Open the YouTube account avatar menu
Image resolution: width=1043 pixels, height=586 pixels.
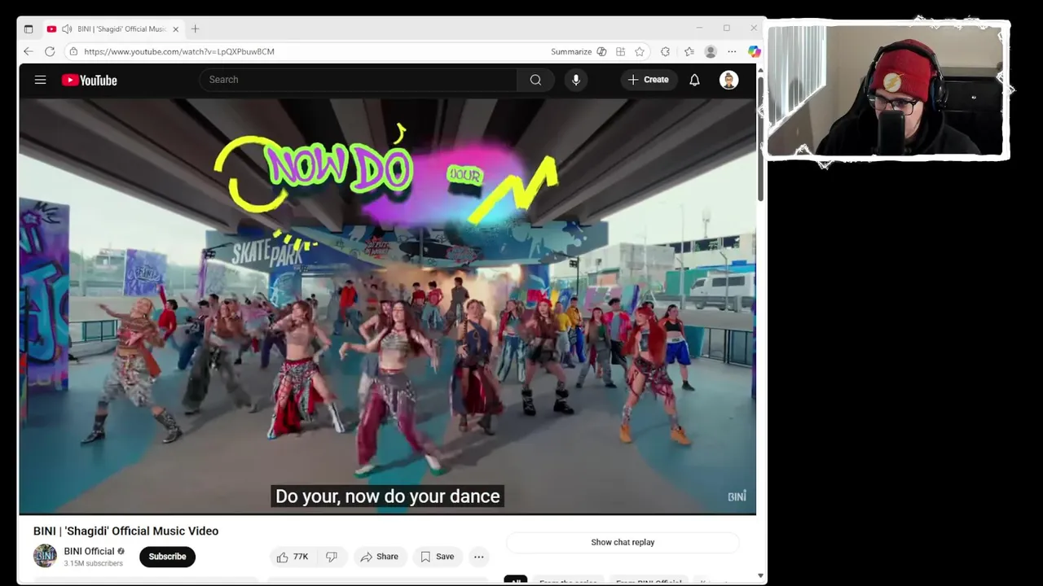[728, 80]
